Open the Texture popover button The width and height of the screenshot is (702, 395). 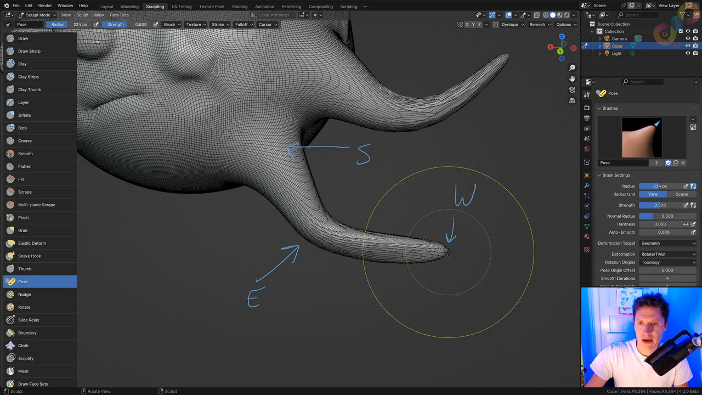pyautogui.click(x=196, y=25)
